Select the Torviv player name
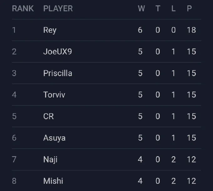The height and width of the screenshot is (191, 213). [54, 95]
